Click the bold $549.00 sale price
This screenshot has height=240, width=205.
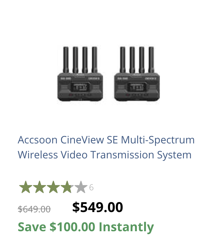coord(97,207)
